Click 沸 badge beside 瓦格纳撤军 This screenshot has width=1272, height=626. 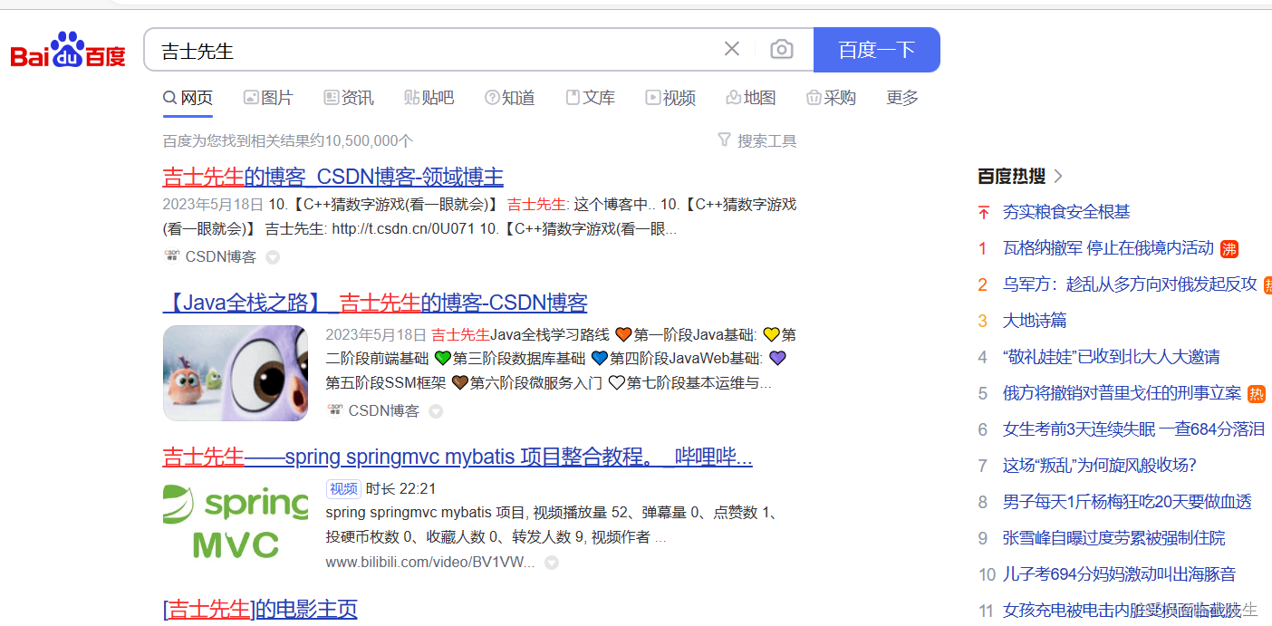point(1229,248)
